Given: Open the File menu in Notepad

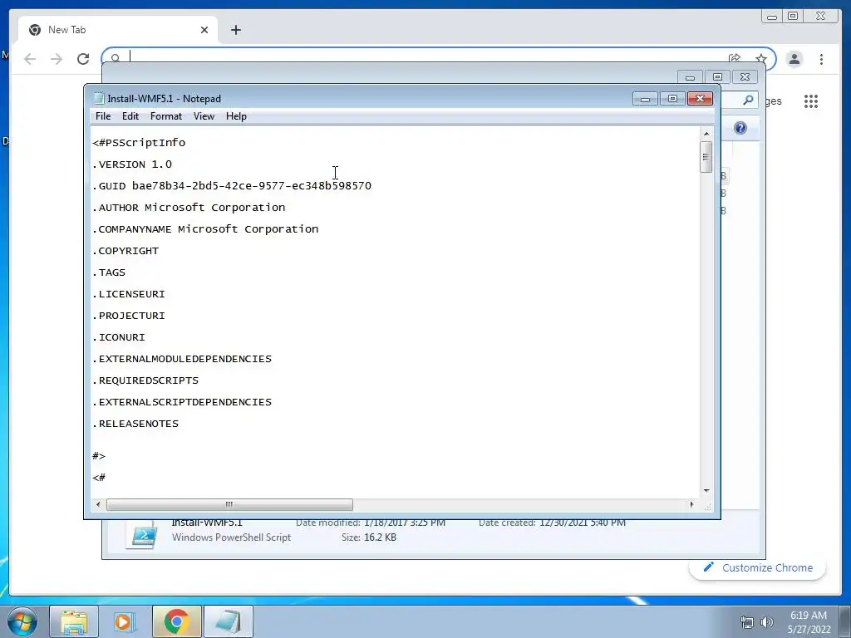Looking at the screenshot, I should click(102, 116).
